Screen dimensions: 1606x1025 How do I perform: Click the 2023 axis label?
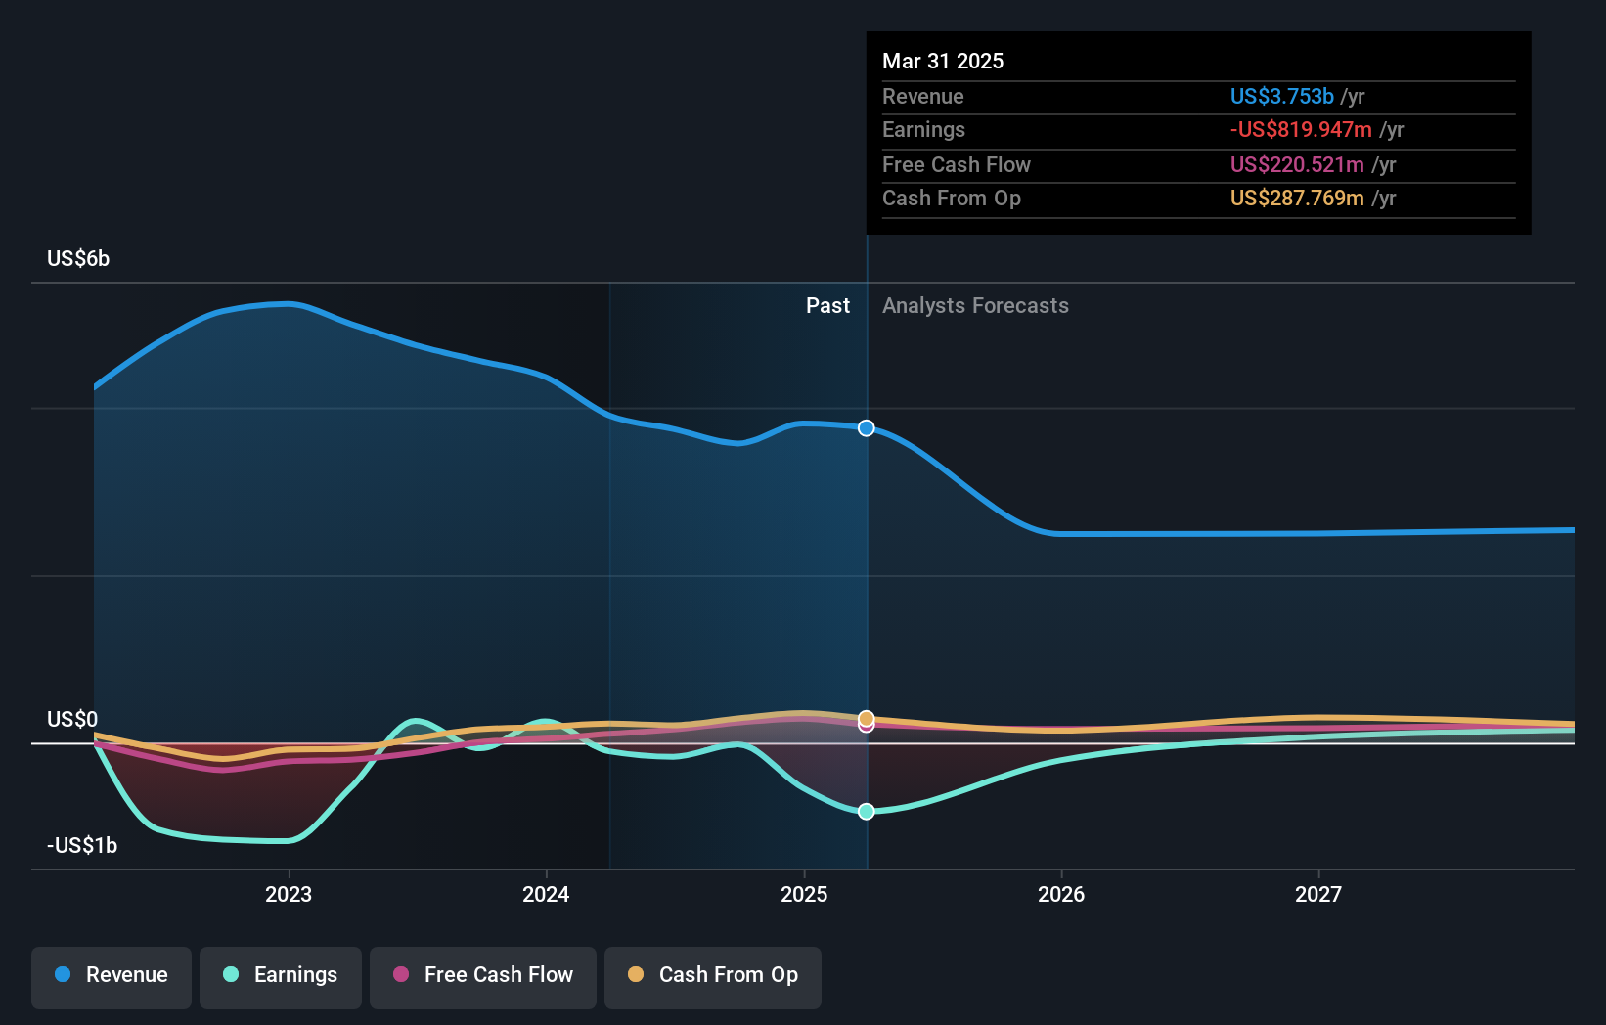pyautogui.click(x=289, y=894)
